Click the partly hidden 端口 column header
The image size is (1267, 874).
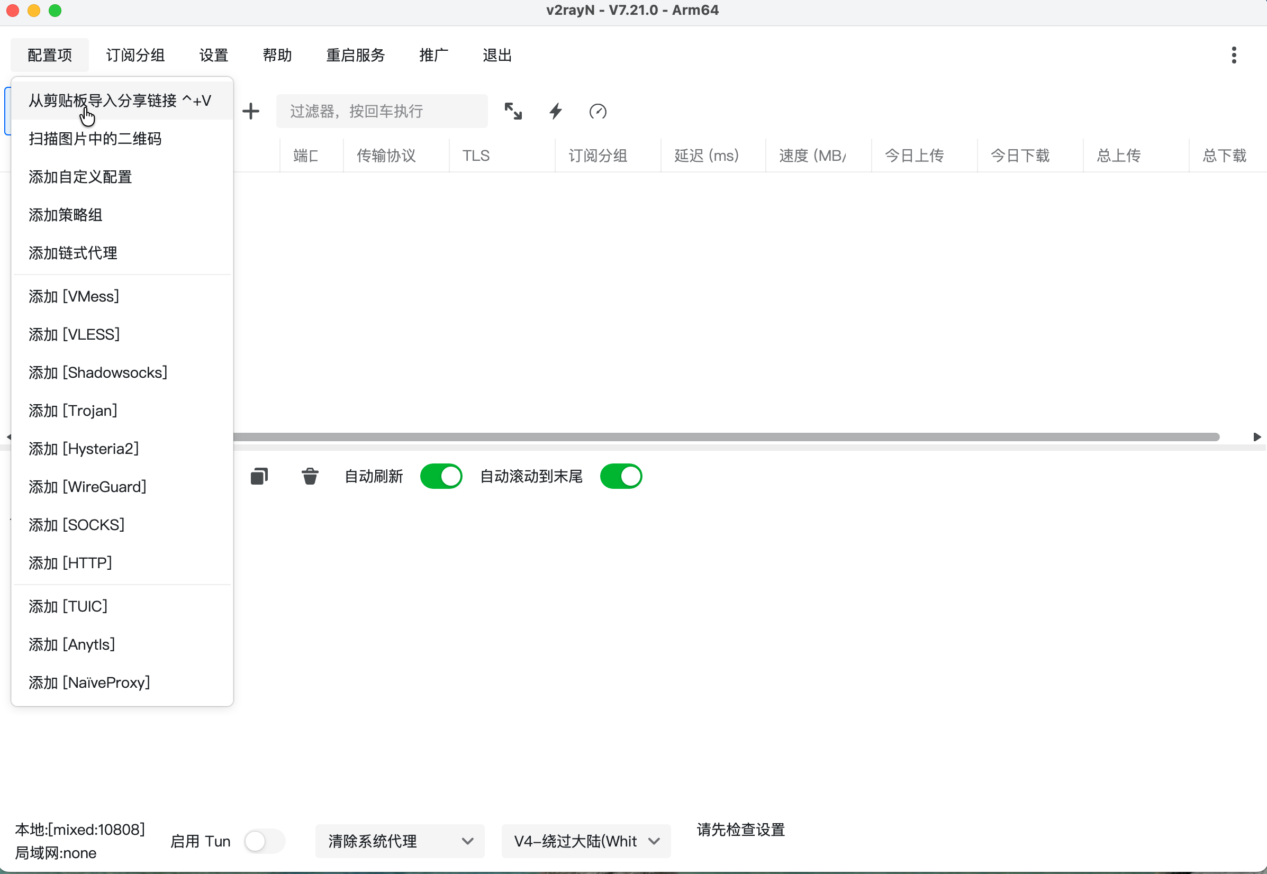coord(312,156)
